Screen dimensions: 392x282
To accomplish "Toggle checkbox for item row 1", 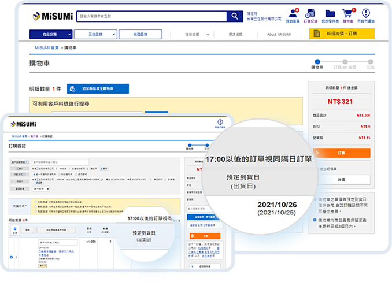I will pos(12,257).
